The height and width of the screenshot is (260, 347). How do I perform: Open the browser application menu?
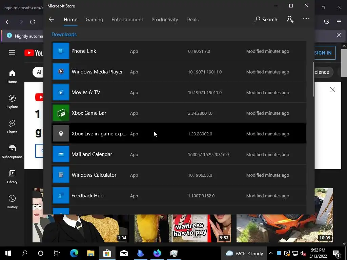339,22
